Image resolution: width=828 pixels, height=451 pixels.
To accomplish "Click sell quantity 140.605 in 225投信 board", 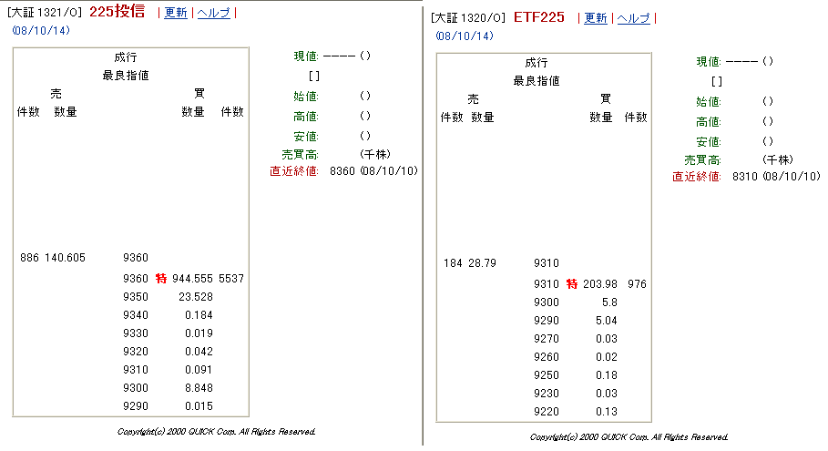I will pyautogui.click(x=65, y=258).
